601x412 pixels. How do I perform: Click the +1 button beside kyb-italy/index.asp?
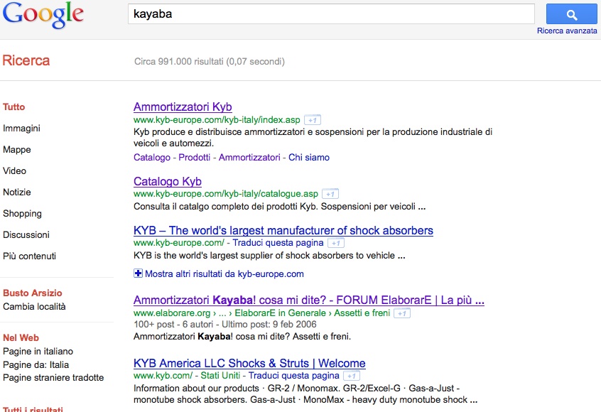(313, 120)
